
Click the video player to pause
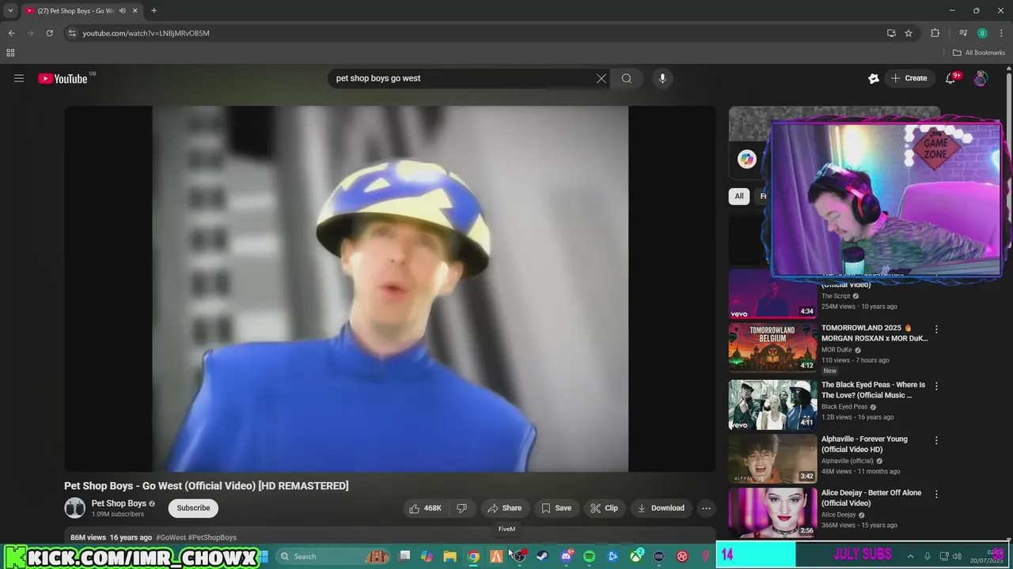tap(389, 288)
